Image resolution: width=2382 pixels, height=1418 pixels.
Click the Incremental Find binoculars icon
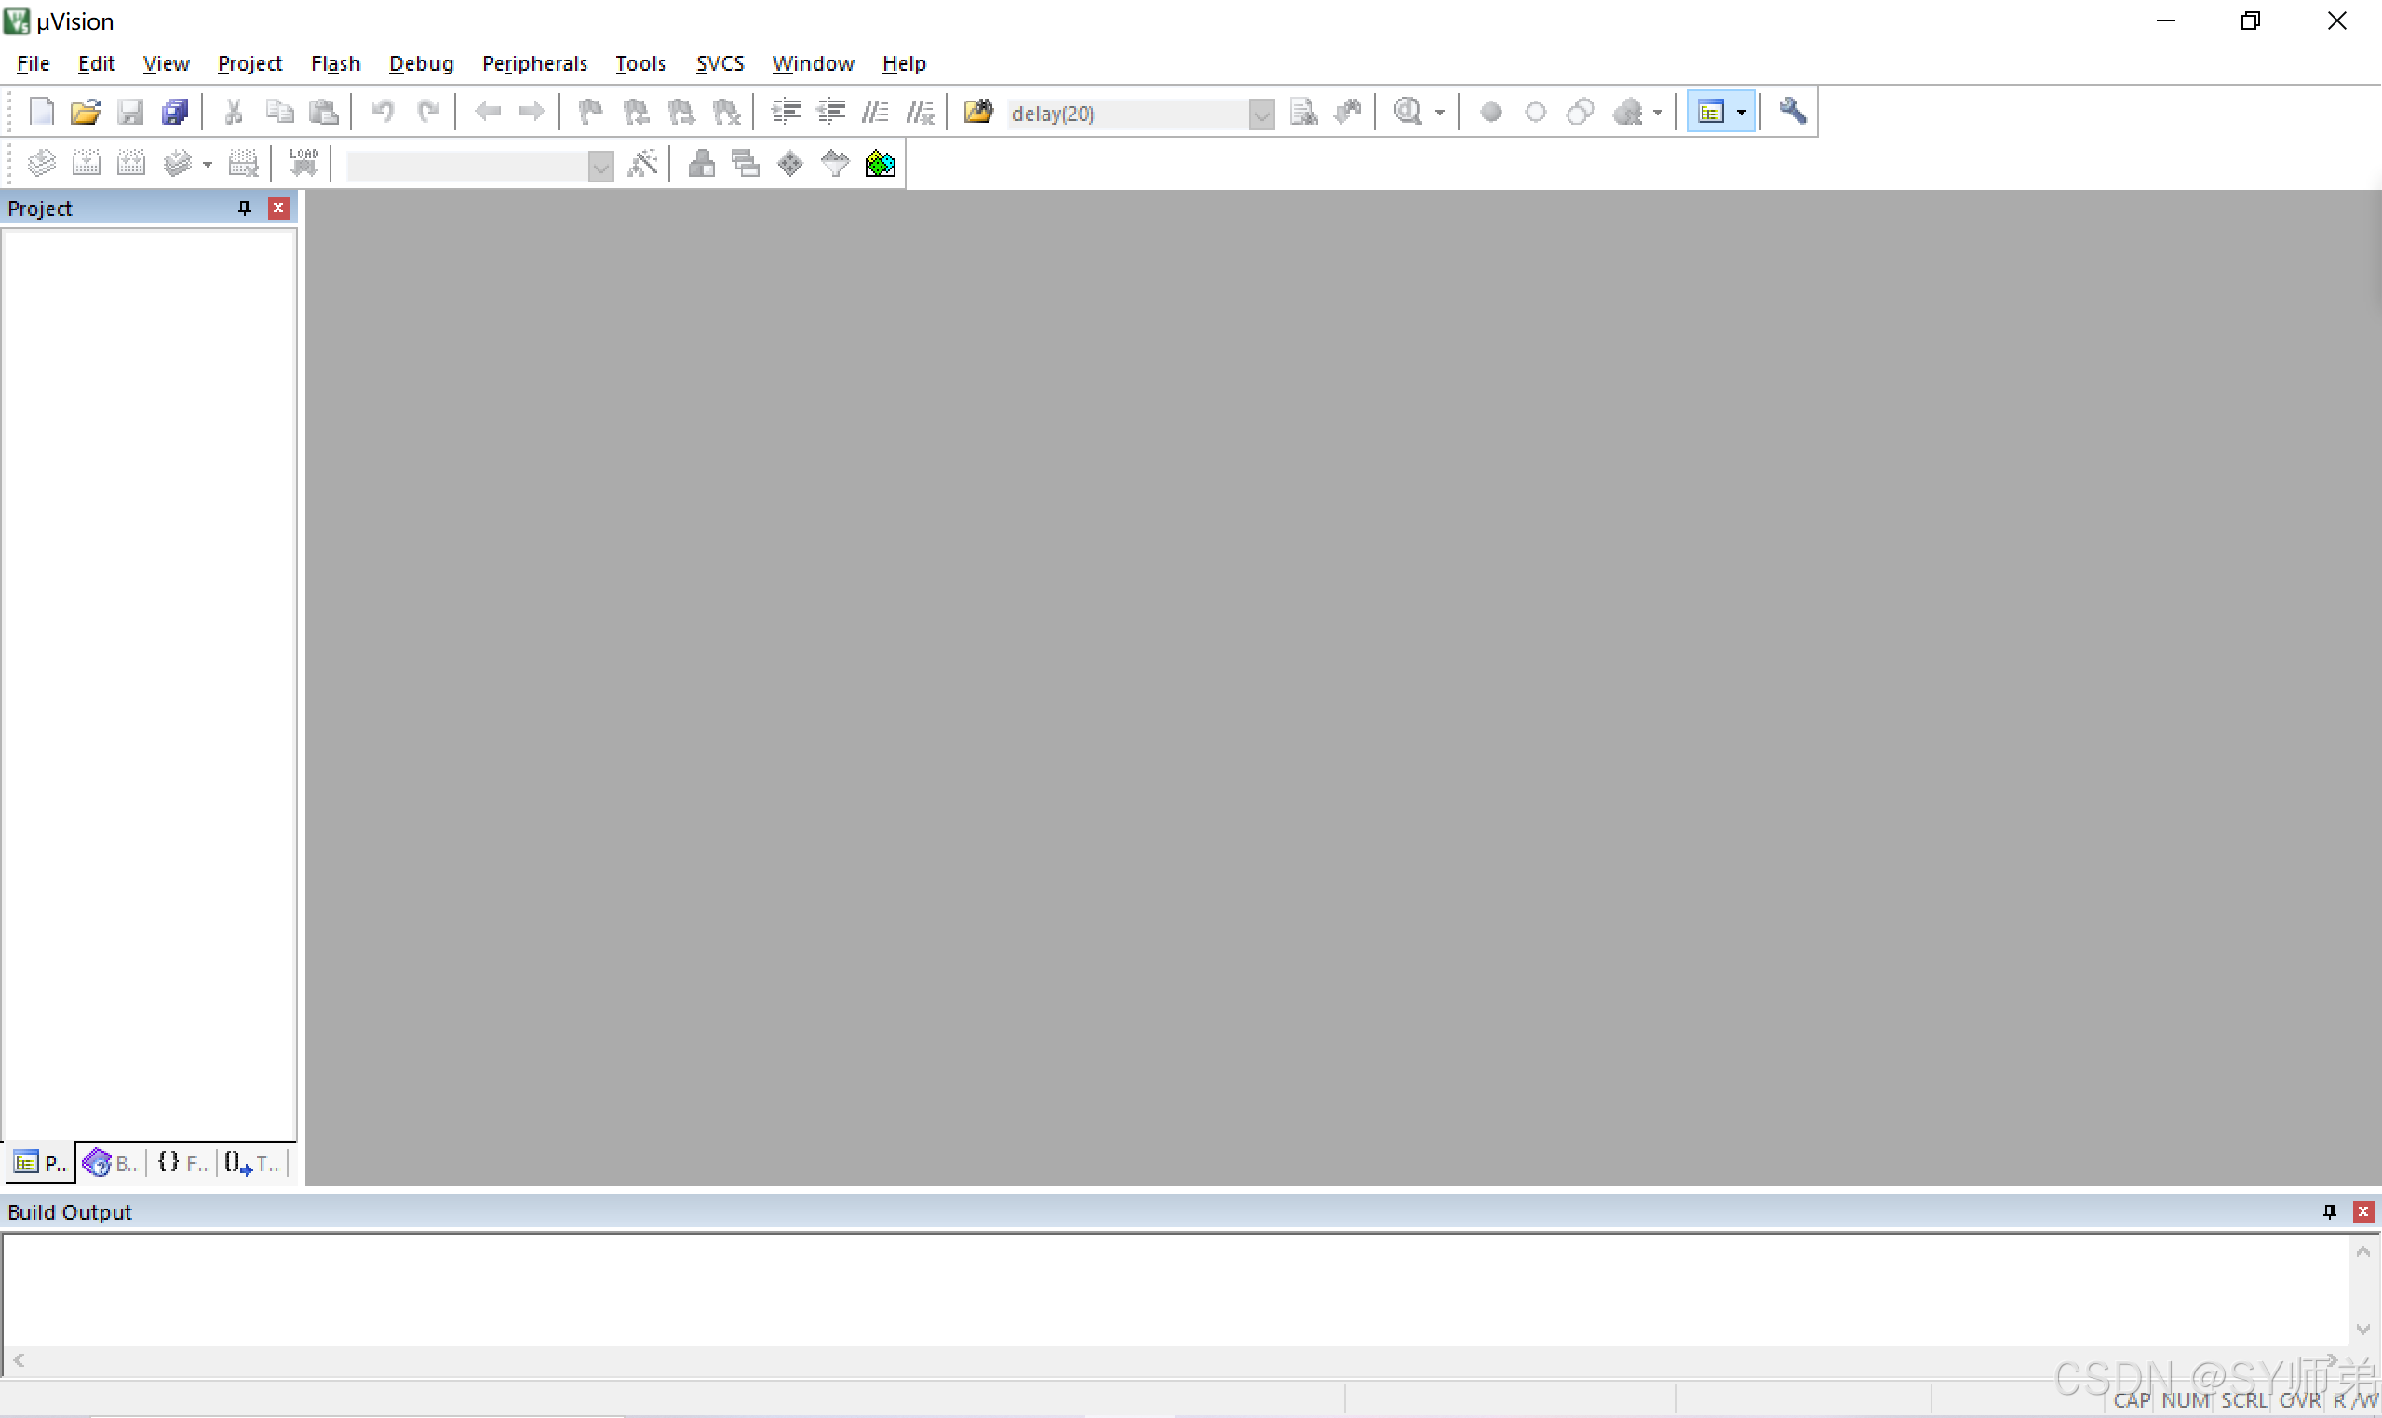tap(1349, 112)
